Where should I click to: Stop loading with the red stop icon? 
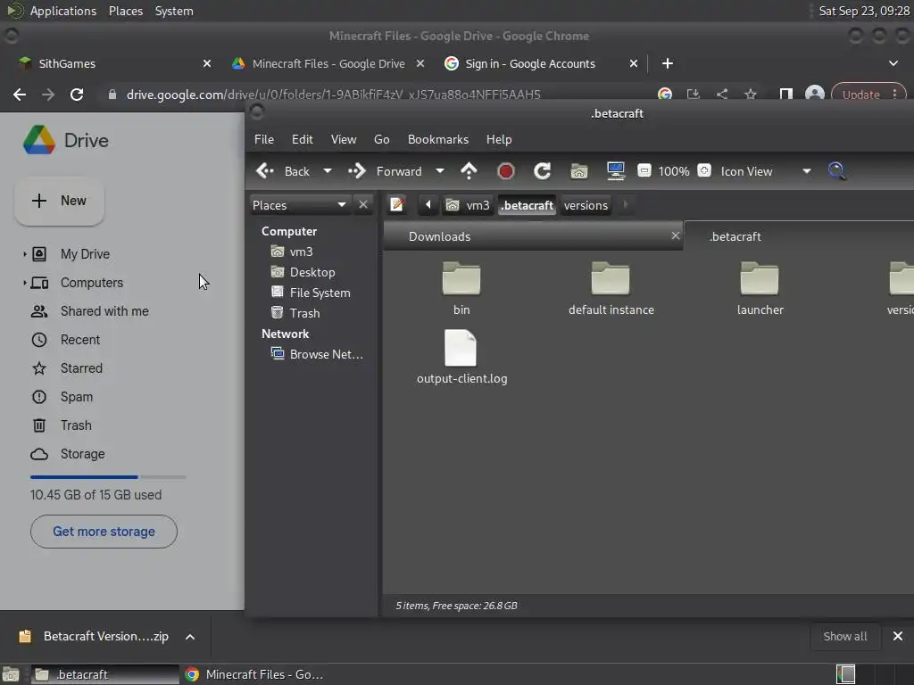click(505, 171)
